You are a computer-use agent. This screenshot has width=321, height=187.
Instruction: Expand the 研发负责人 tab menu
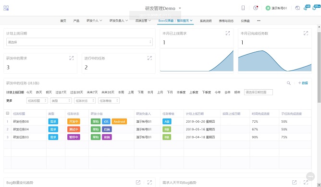(x=119, y=21)
